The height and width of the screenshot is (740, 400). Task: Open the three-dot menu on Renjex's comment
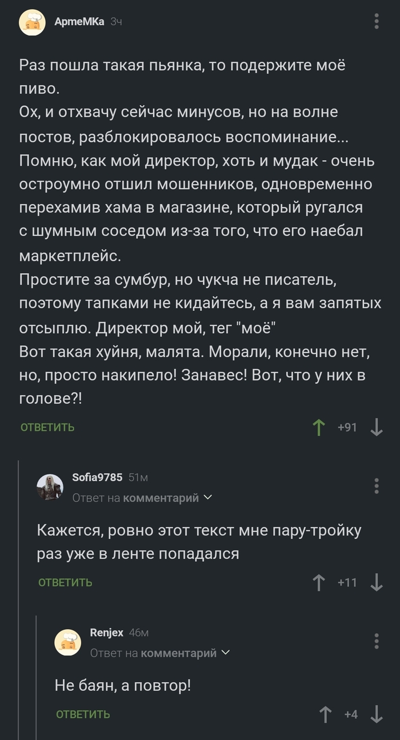375,640
